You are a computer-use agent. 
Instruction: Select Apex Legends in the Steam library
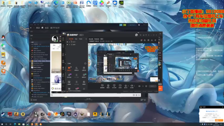coord(37,51)
